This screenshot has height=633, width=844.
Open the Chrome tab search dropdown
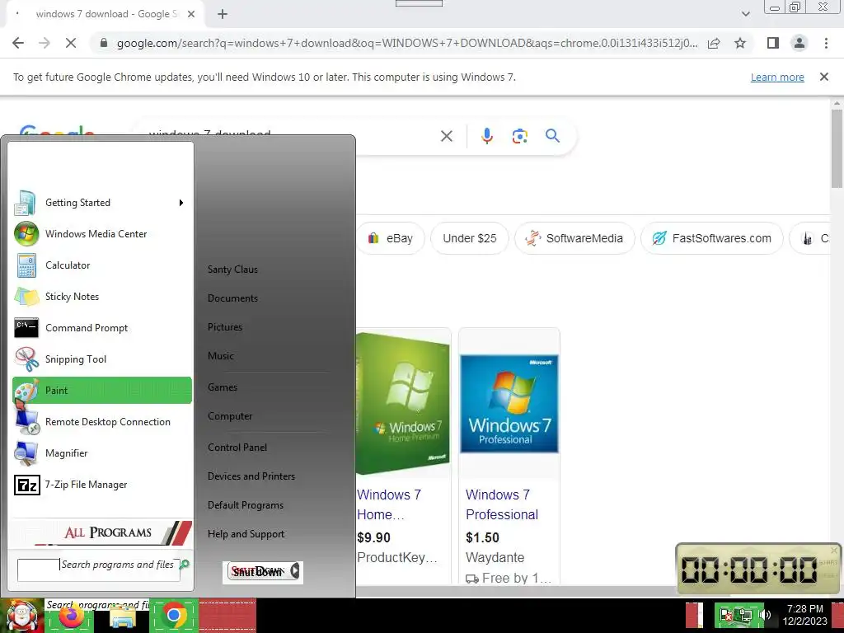click(745, 14)
